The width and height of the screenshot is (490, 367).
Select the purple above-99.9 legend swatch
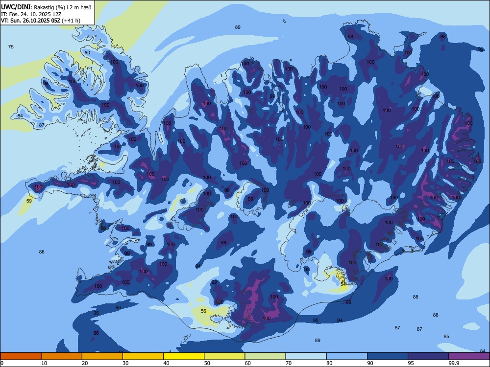point(469,356)
